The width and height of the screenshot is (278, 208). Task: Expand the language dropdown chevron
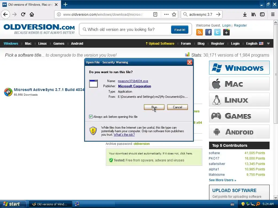click(268, 43)
